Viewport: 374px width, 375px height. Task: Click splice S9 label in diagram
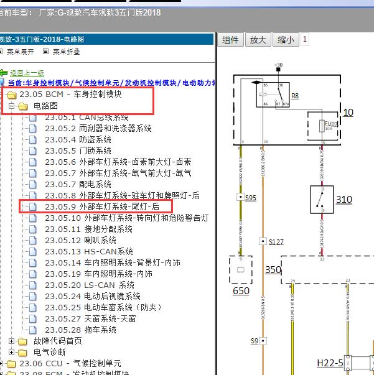click(255, 341)
